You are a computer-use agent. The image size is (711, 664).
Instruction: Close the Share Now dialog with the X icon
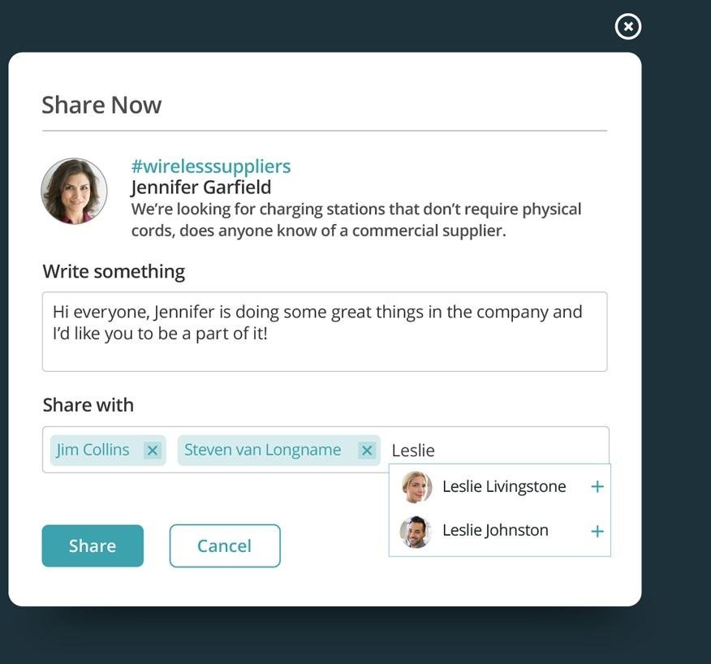627,27
